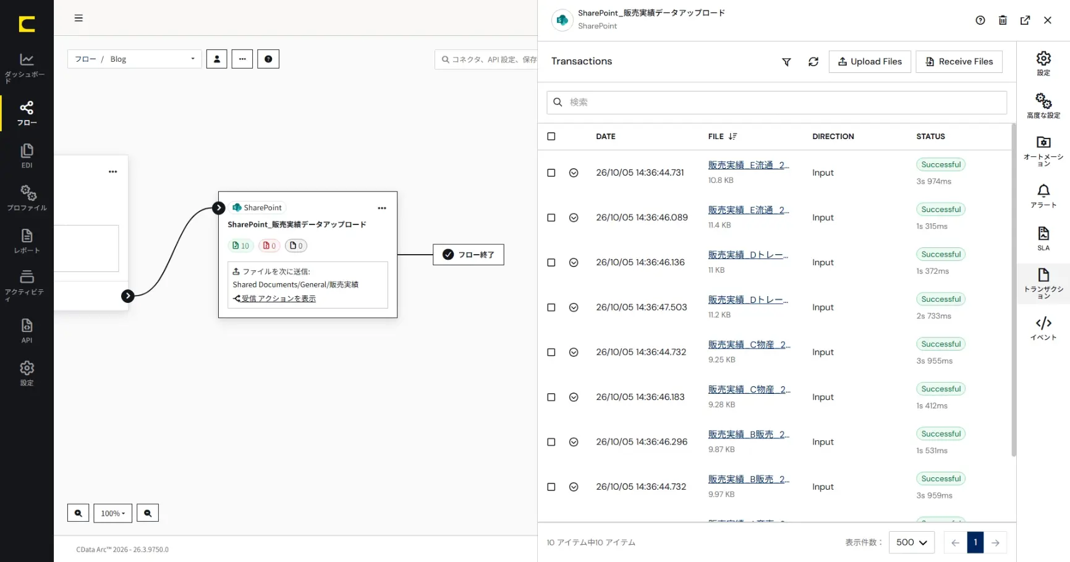
Task: Open global Settings in left sidebar
Action: [27, 373]
